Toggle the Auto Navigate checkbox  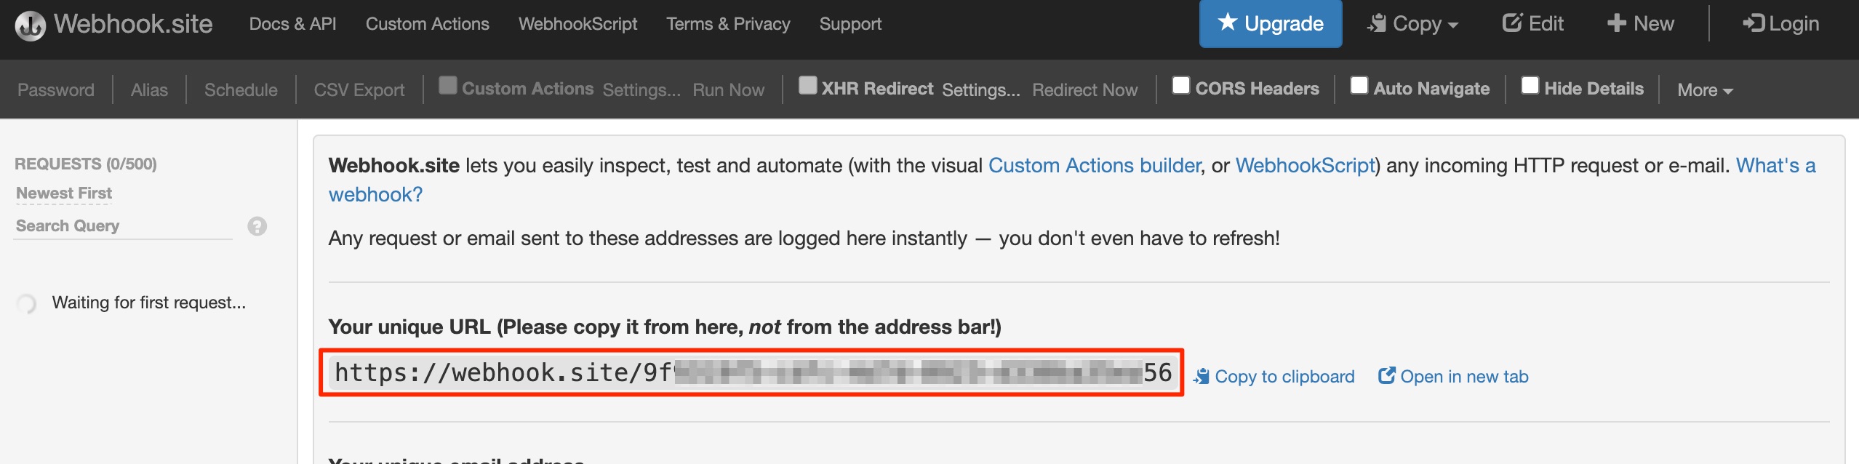[x=1359, y=86]
